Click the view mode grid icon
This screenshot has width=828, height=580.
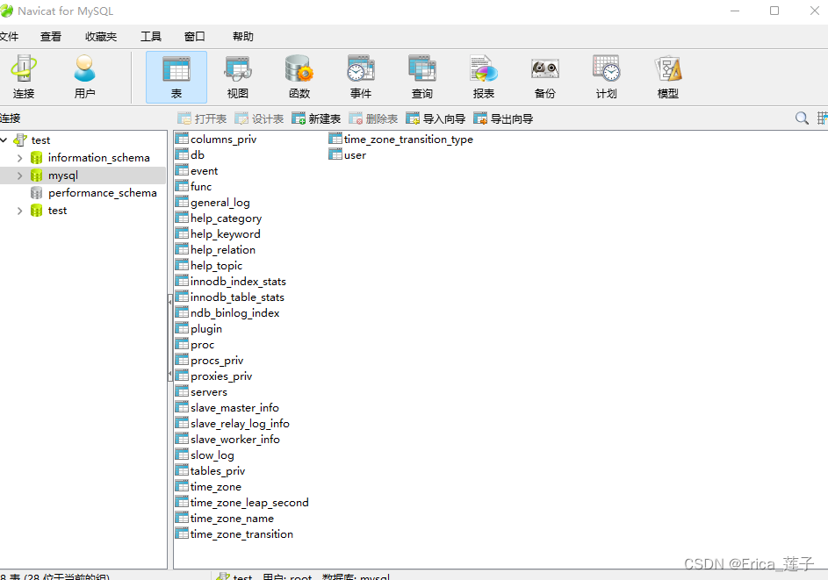[822, 118]
